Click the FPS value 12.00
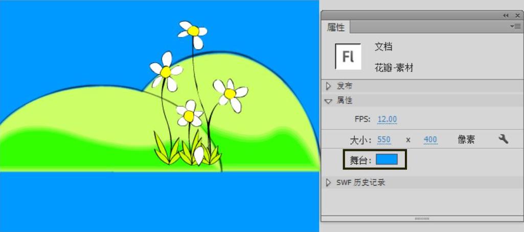The image size is (524, 232). click(387, 119)
